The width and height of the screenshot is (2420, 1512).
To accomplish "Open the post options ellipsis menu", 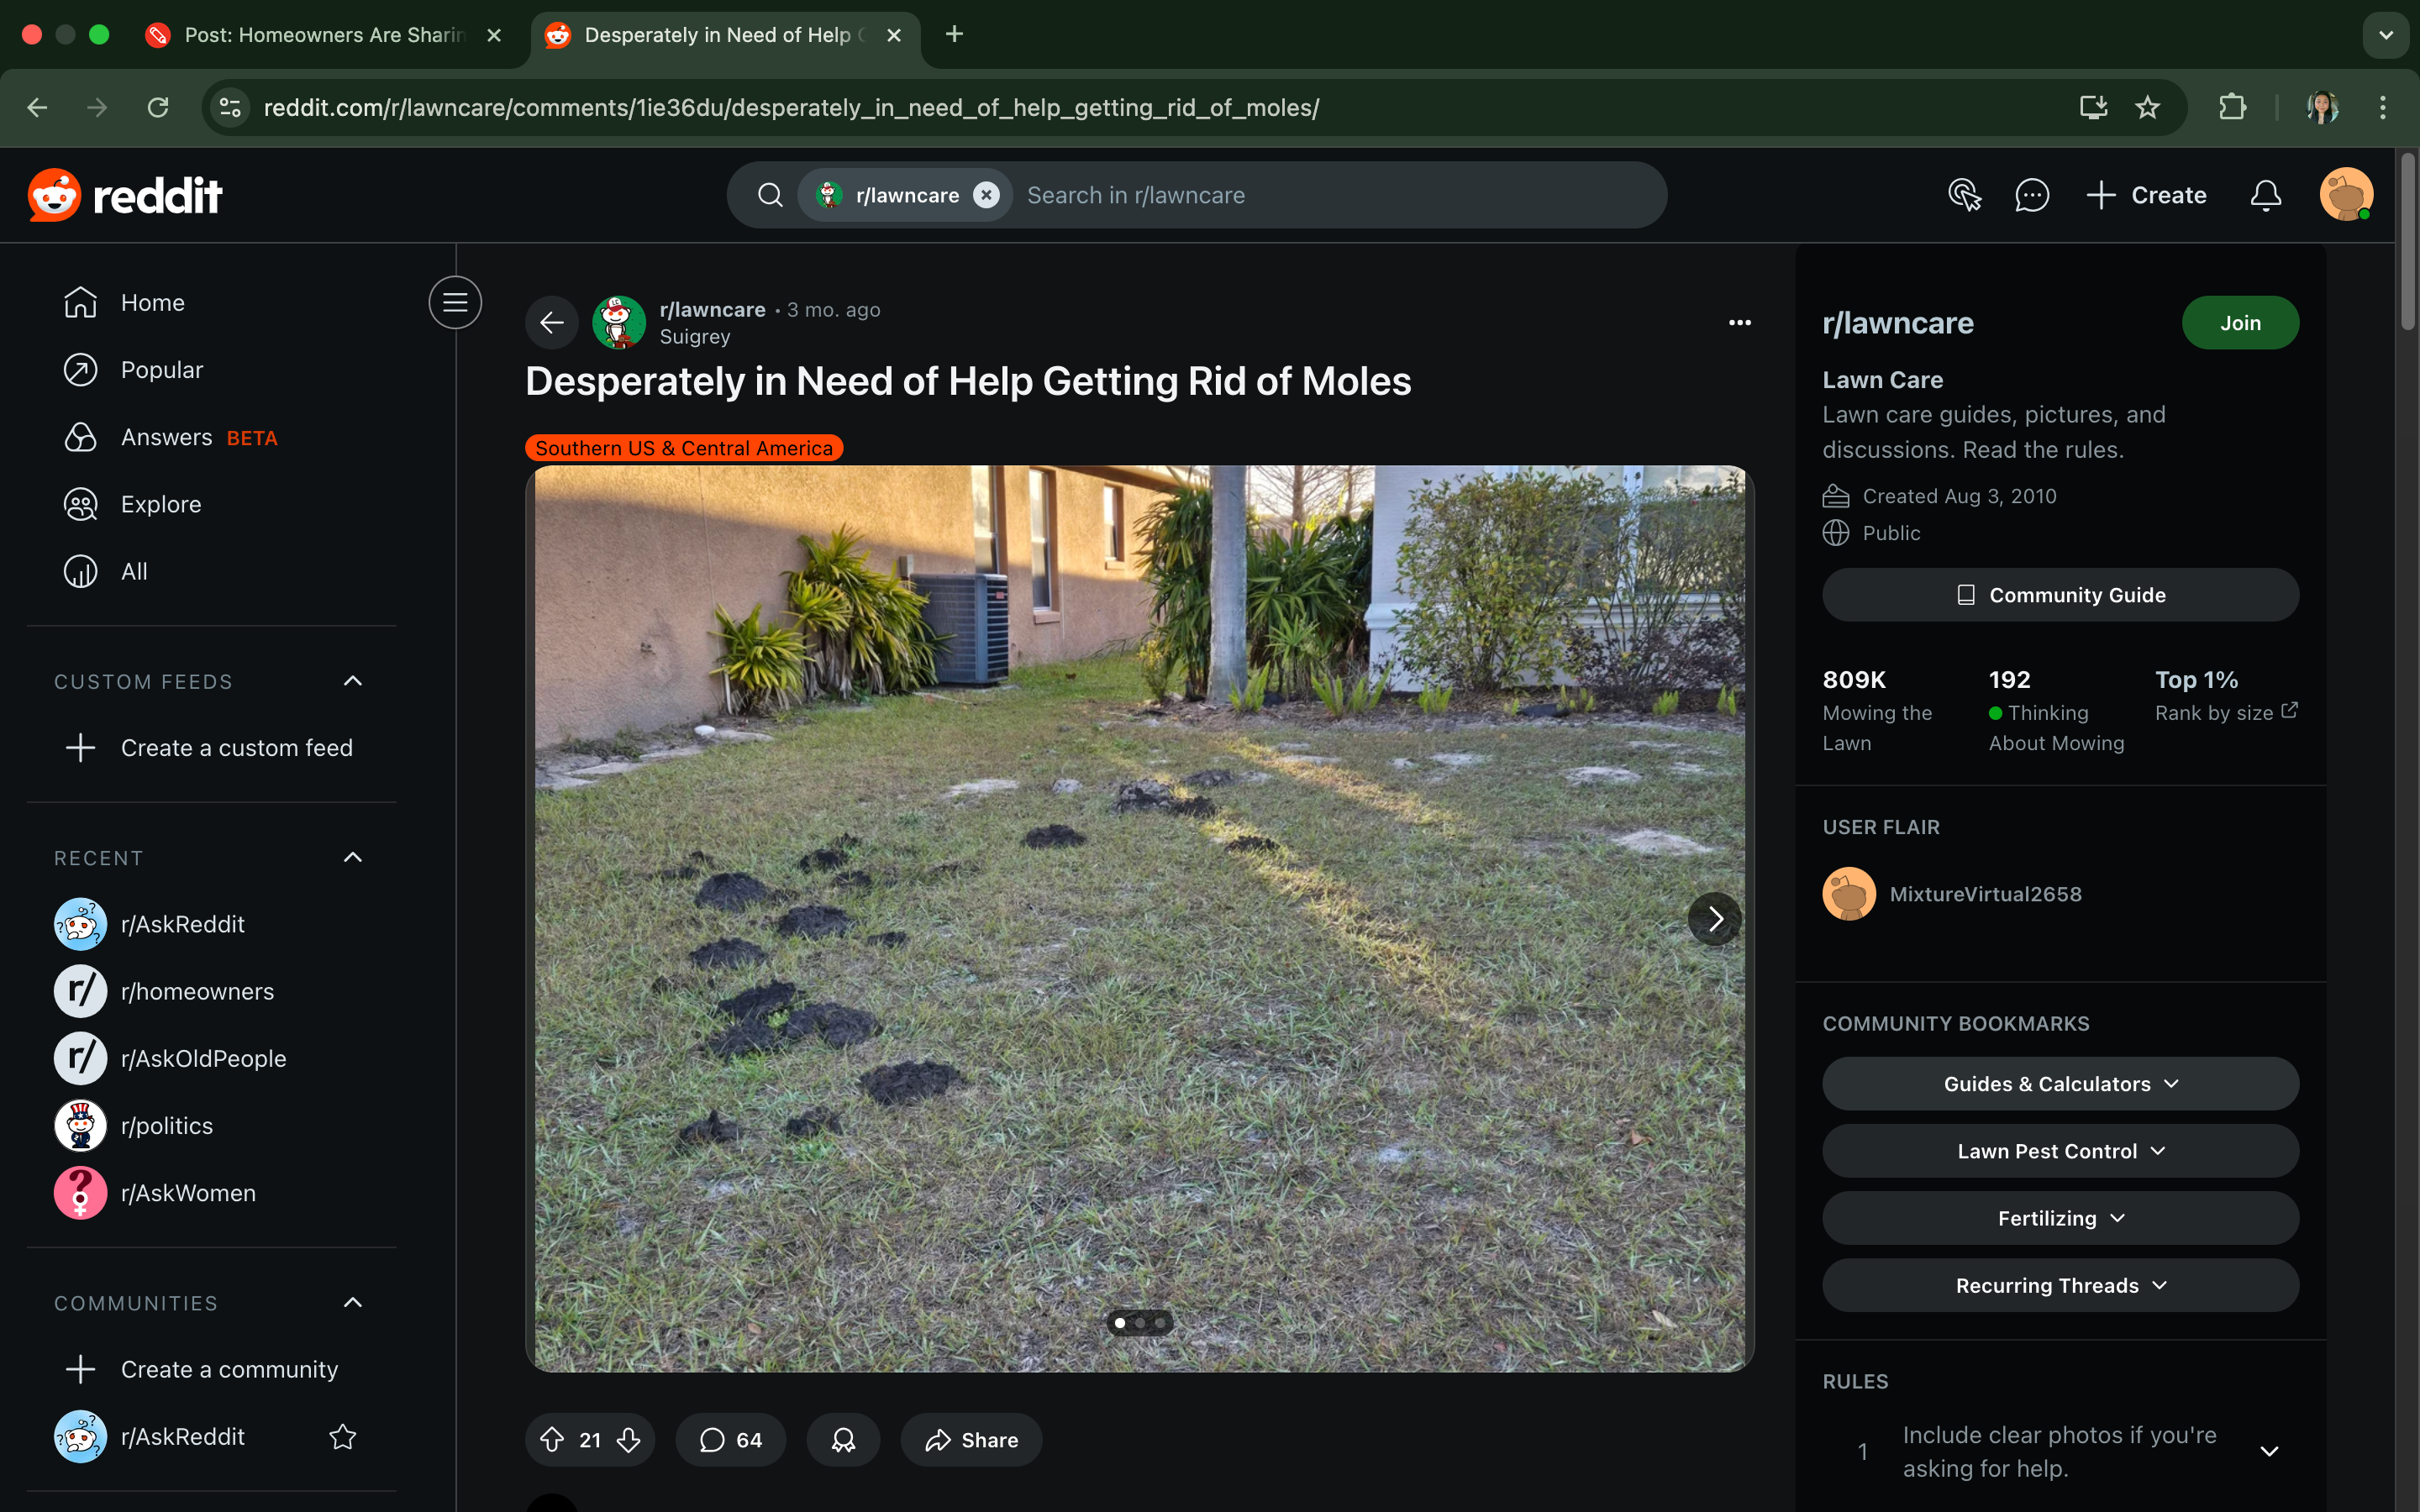I will pos(1739,322).
